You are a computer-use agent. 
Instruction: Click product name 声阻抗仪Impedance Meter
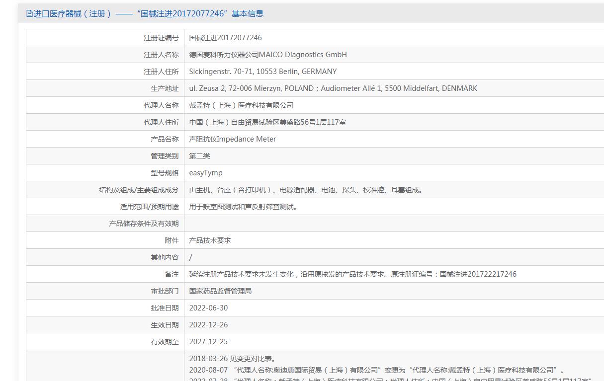[233, 139]
